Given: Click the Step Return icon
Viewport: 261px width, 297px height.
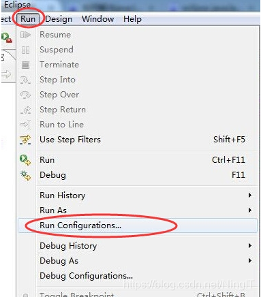Looking at the screenshot, I should coord(25,110).
